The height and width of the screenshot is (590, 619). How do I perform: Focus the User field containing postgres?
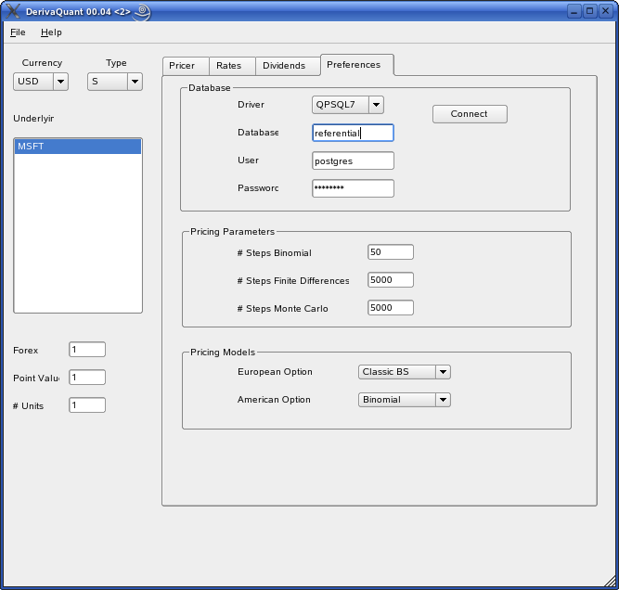pos(353,160)
